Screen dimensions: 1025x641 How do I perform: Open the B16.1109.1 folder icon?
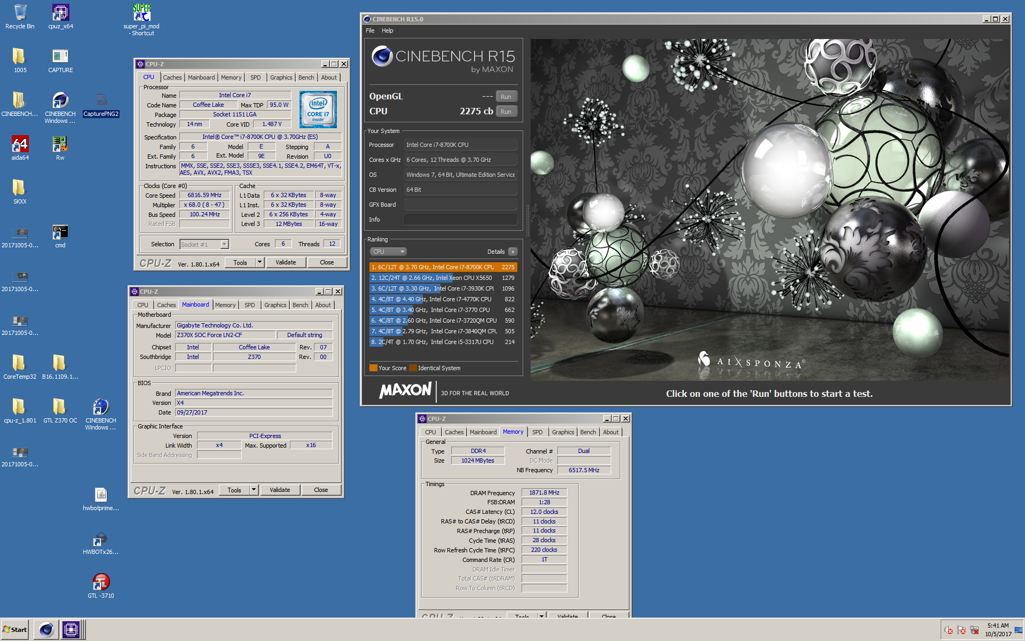pos(60,366)
